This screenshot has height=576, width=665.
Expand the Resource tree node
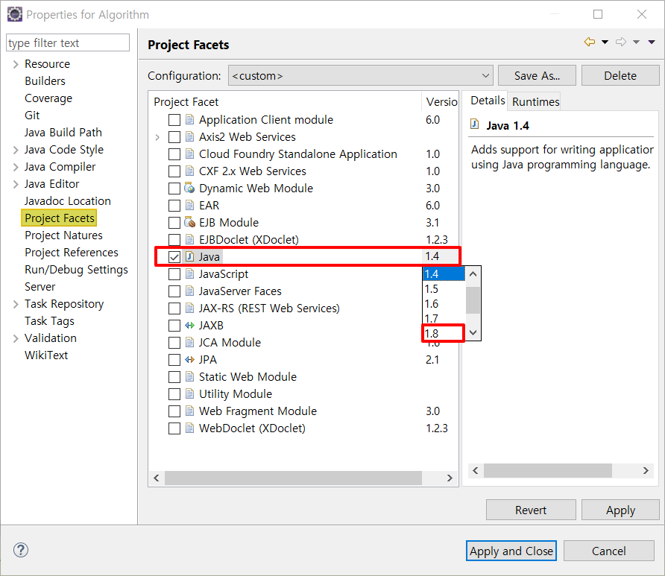click(16, 64)
